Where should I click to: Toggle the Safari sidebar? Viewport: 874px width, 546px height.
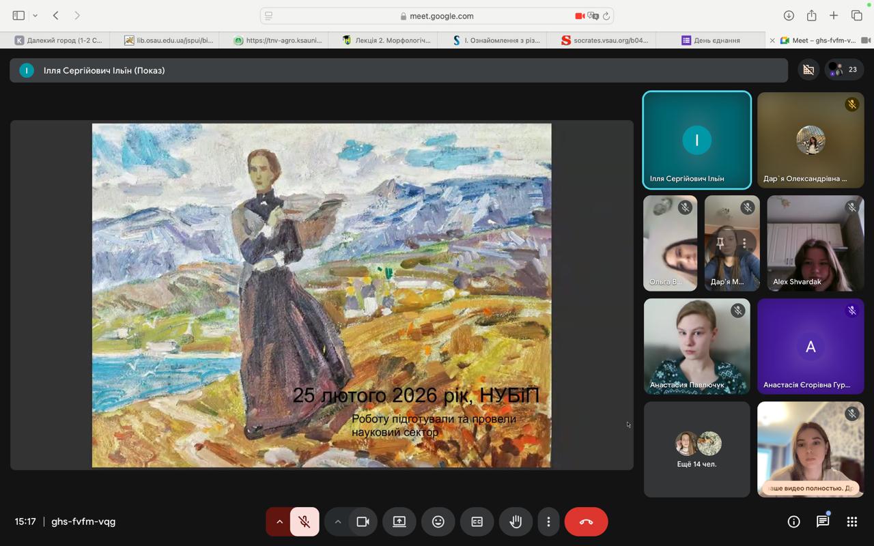(x=18, y=15)
